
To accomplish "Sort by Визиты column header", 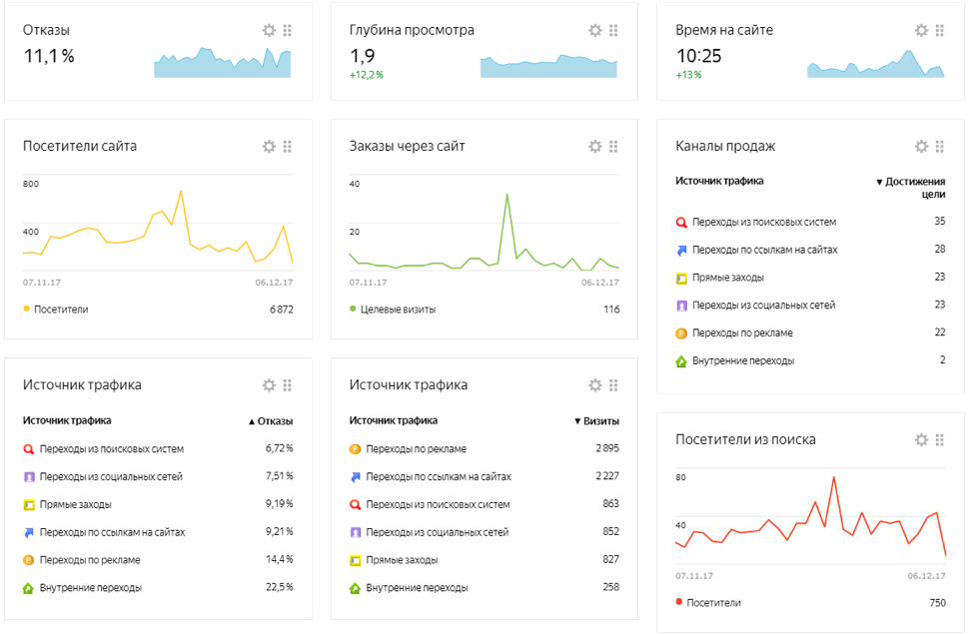I will (596, 421).
